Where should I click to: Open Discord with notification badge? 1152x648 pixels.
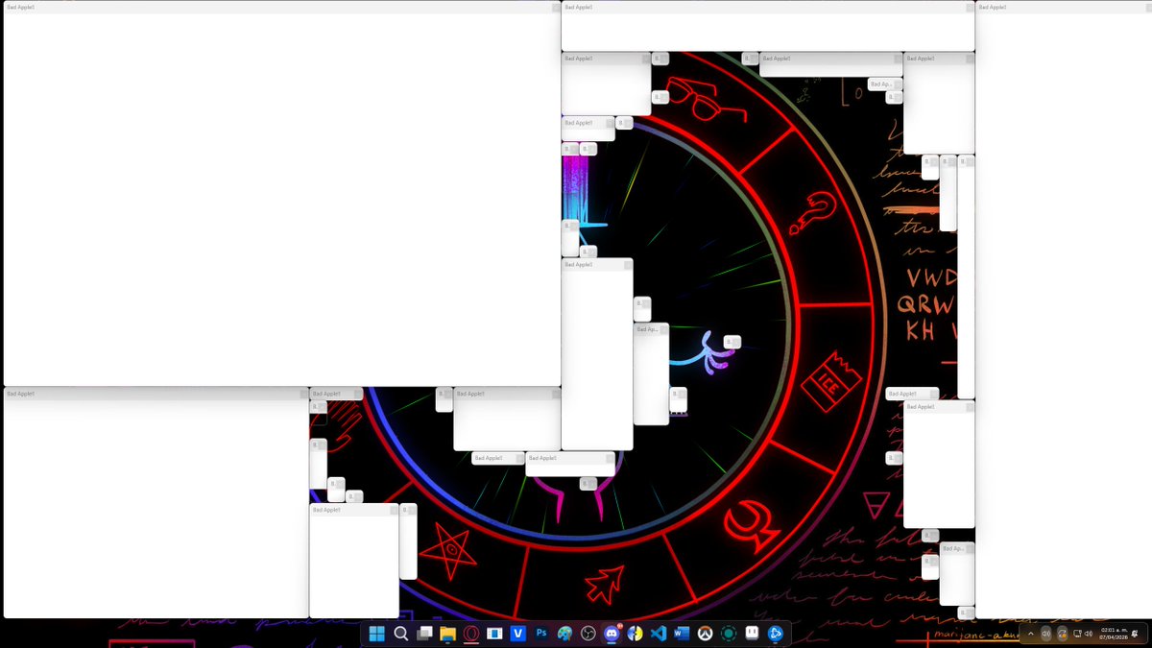(x=612, y=634)
